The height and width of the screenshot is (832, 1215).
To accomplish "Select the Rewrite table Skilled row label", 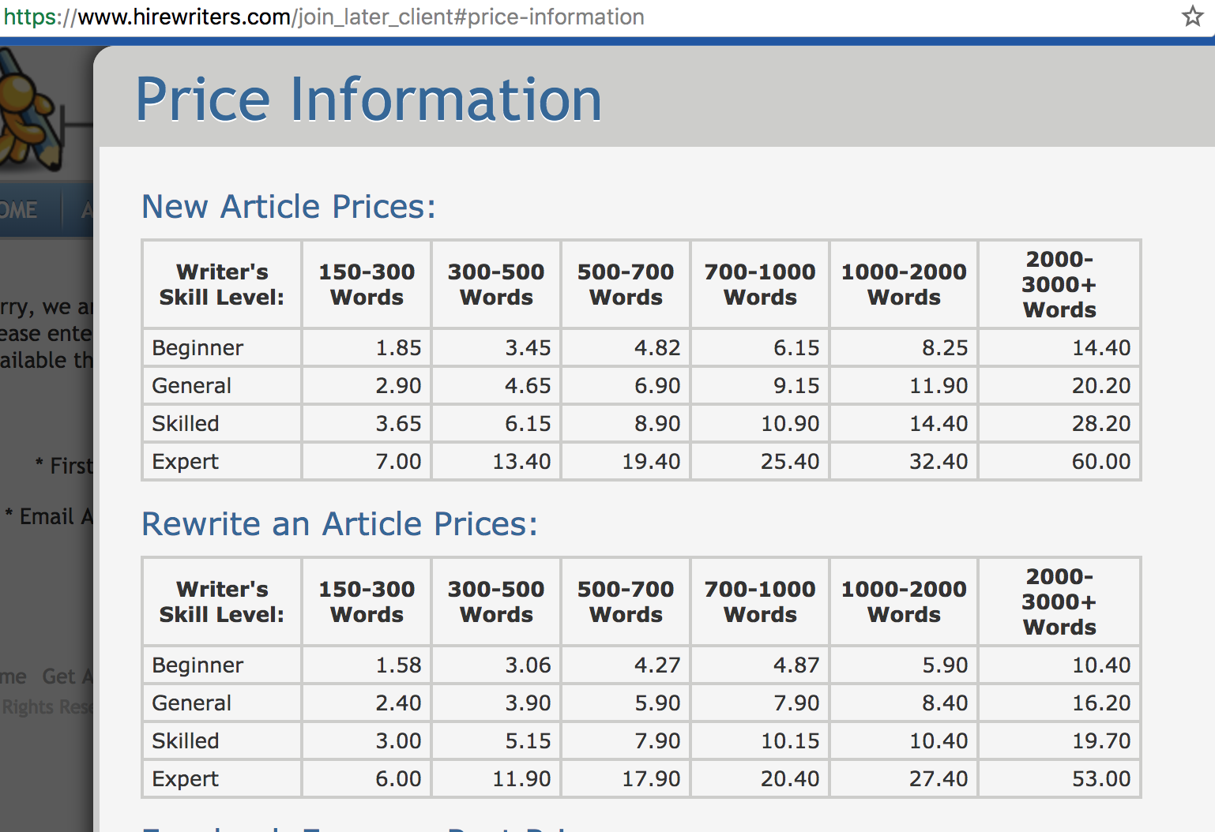I will [x=222, y=740].
